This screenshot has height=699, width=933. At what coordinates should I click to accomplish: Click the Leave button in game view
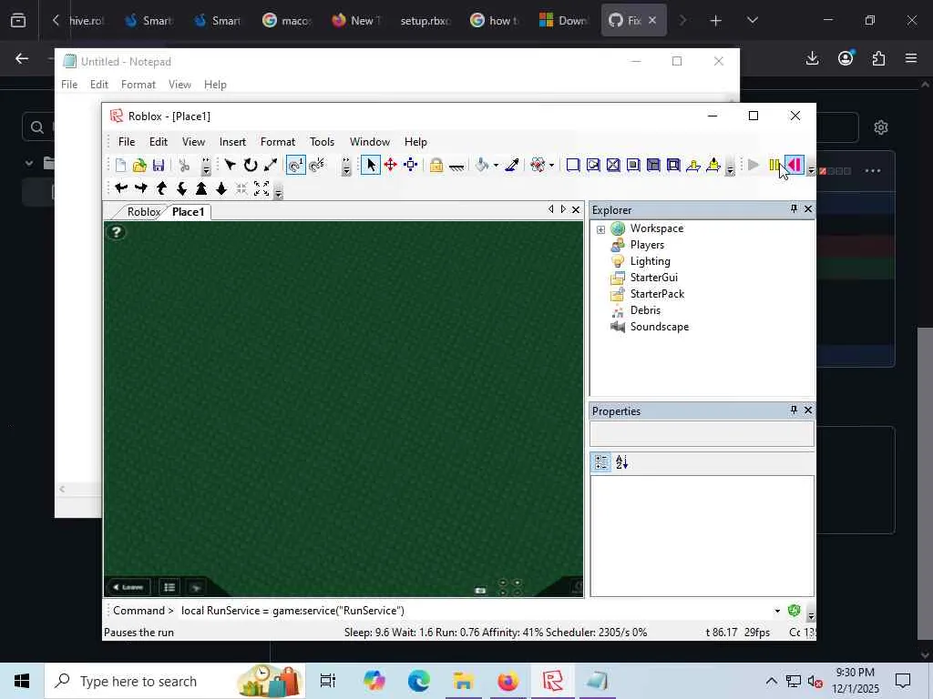(x=128, y=587)
